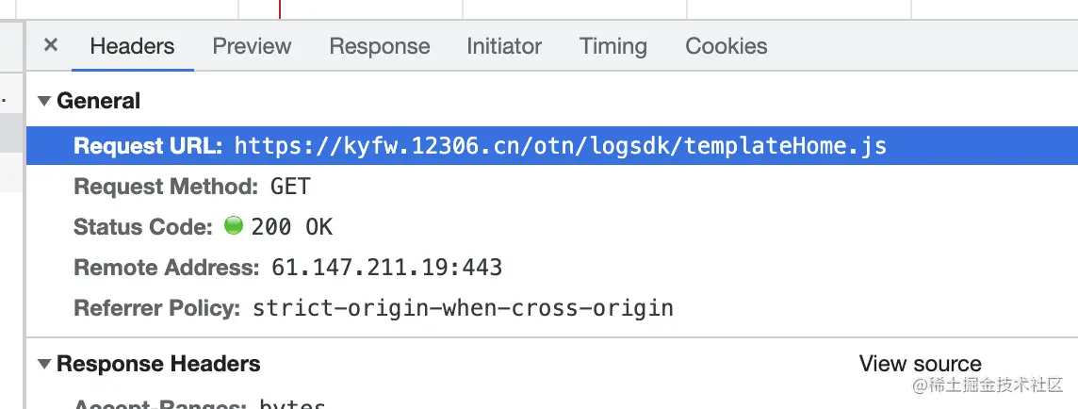Switch to the Cookies tab

pos(726,46)
